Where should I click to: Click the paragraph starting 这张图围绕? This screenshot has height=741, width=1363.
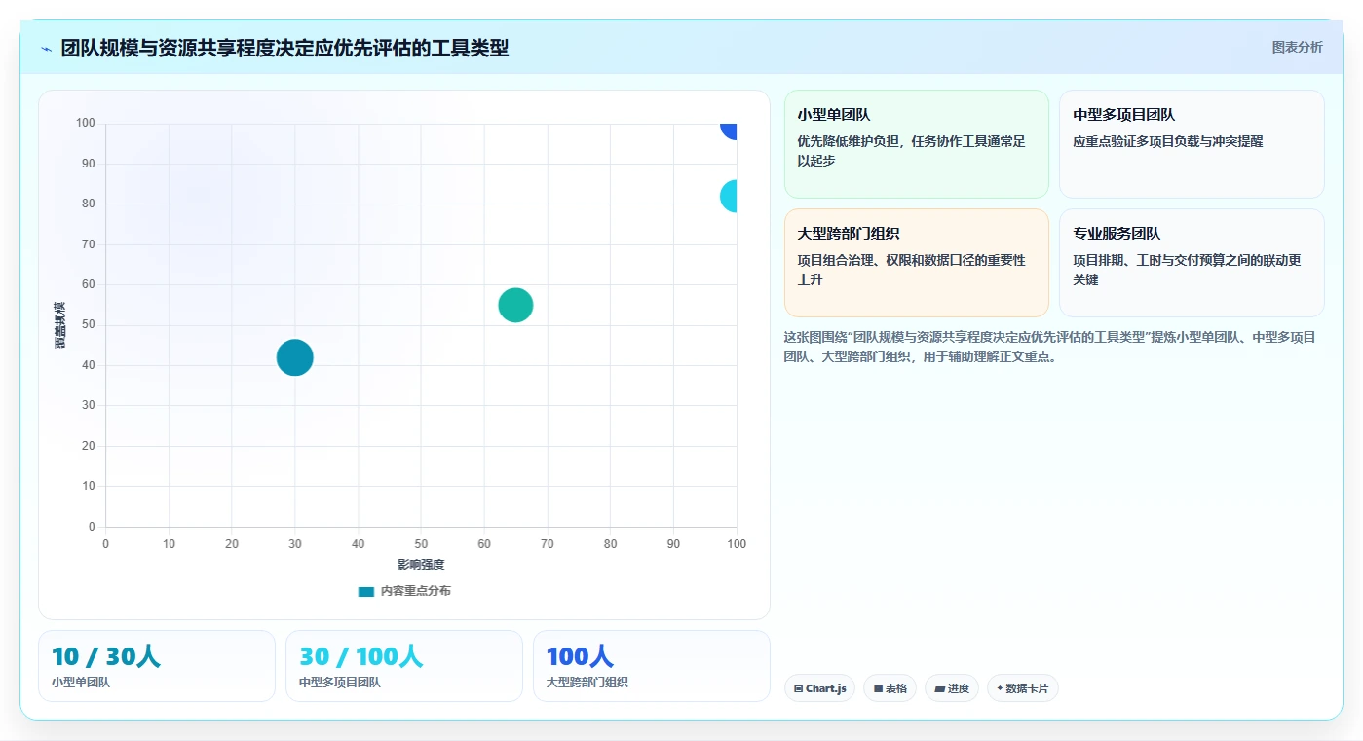pos(1050,347)
